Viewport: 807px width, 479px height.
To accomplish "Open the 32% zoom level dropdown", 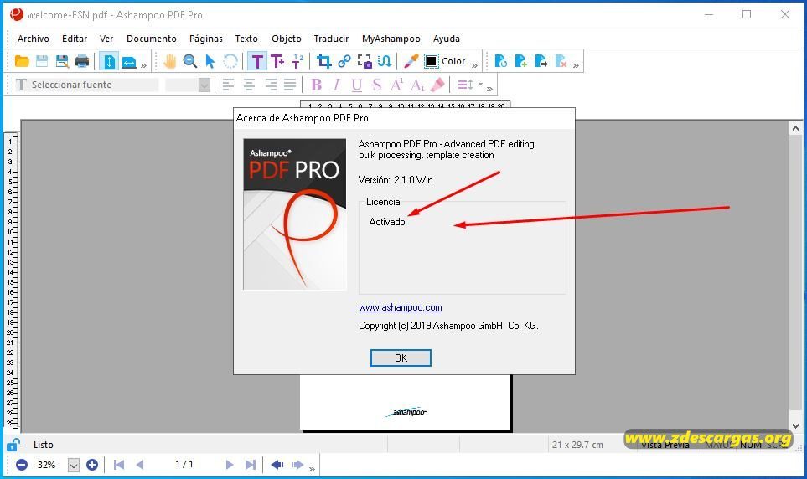I will pyautogui.click(x=74, y=466).
